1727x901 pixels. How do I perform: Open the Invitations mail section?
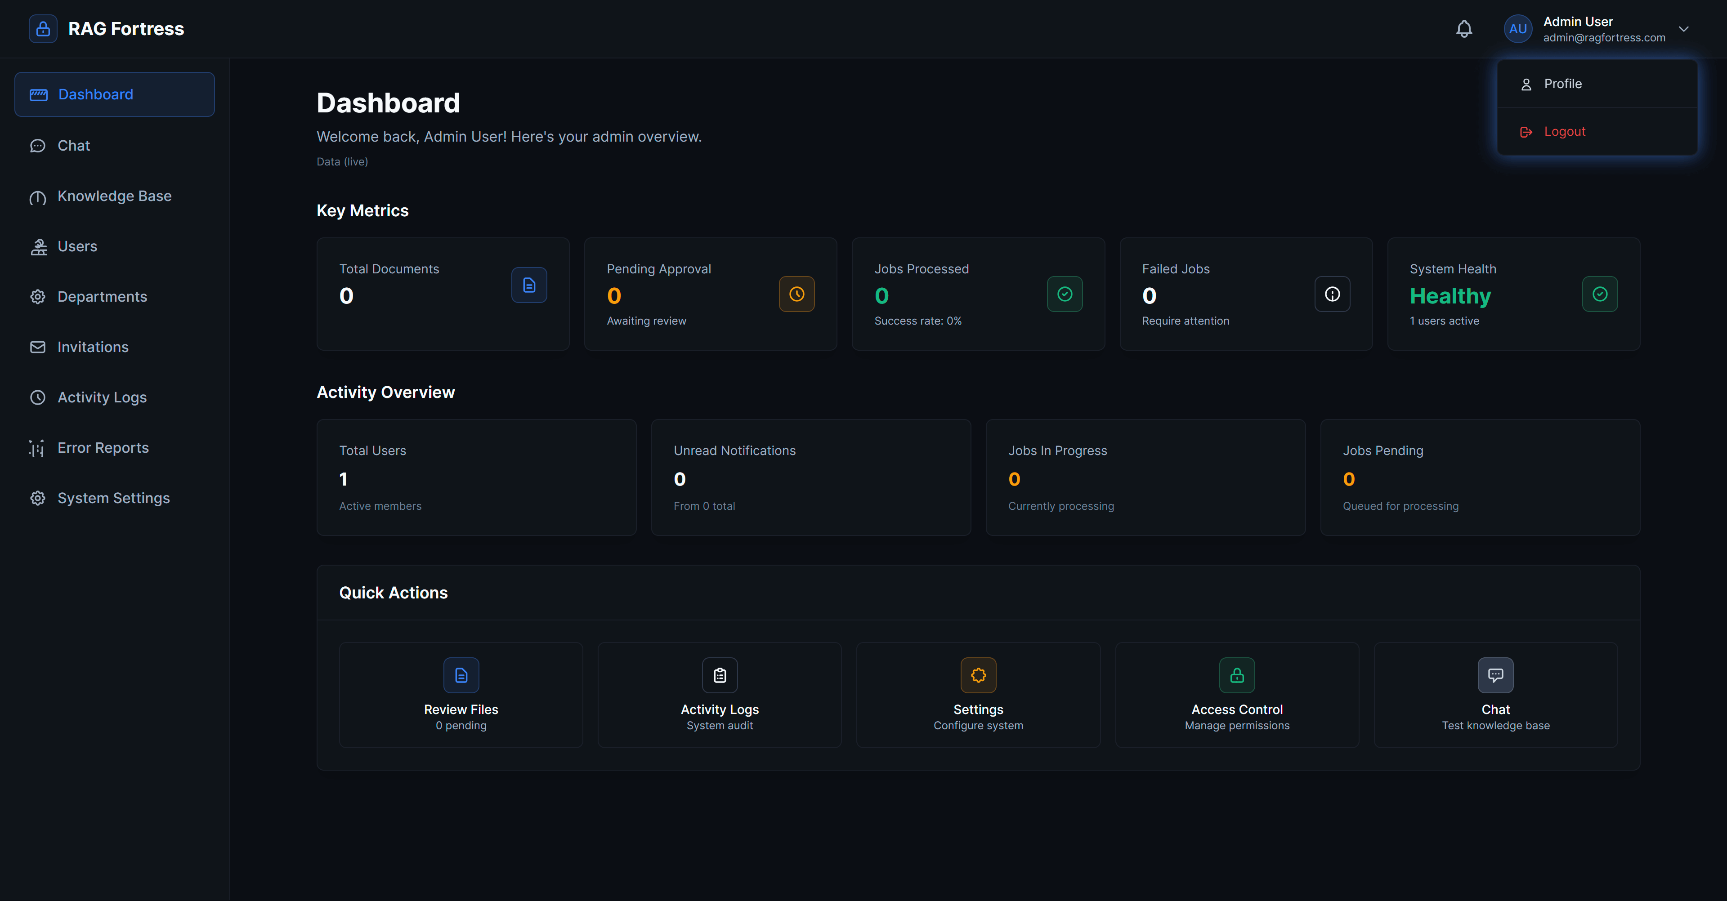tap(93, 347)
